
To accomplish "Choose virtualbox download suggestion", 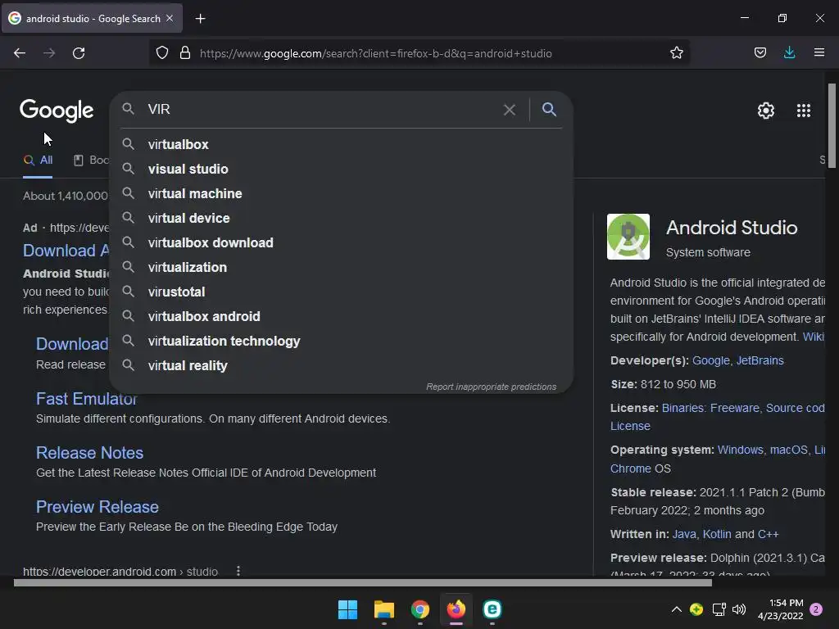I will (x=341, y=242).
